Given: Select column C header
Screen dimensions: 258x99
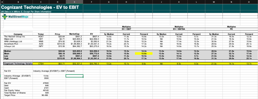Looking at the screenshot, I should (x=41, y=2).
